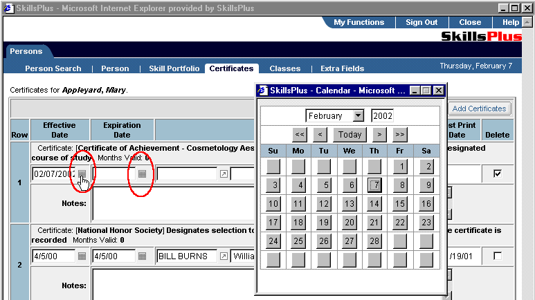Open Help in top navigation bar
The height and width of the screenshot is (300, 535).
pyautogui.click(x=511, y=23)
